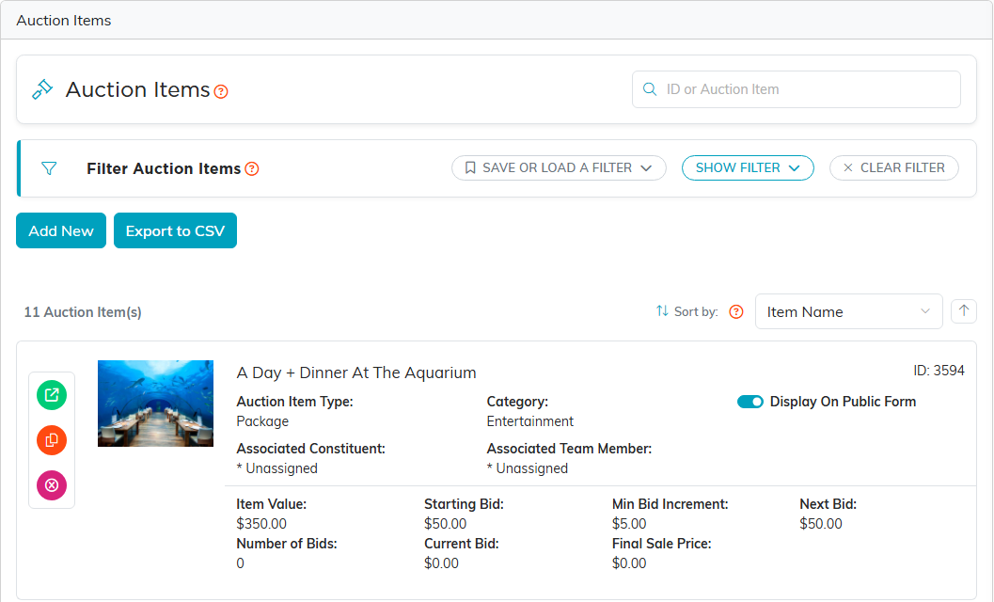Click the Package item type value
Viewport: 994px width, 602px height.
(x=262, y=421)
